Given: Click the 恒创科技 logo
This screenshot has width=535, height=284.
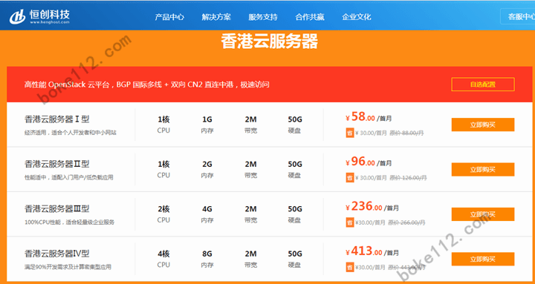Looking at the screenshot, I should point(39,16).
